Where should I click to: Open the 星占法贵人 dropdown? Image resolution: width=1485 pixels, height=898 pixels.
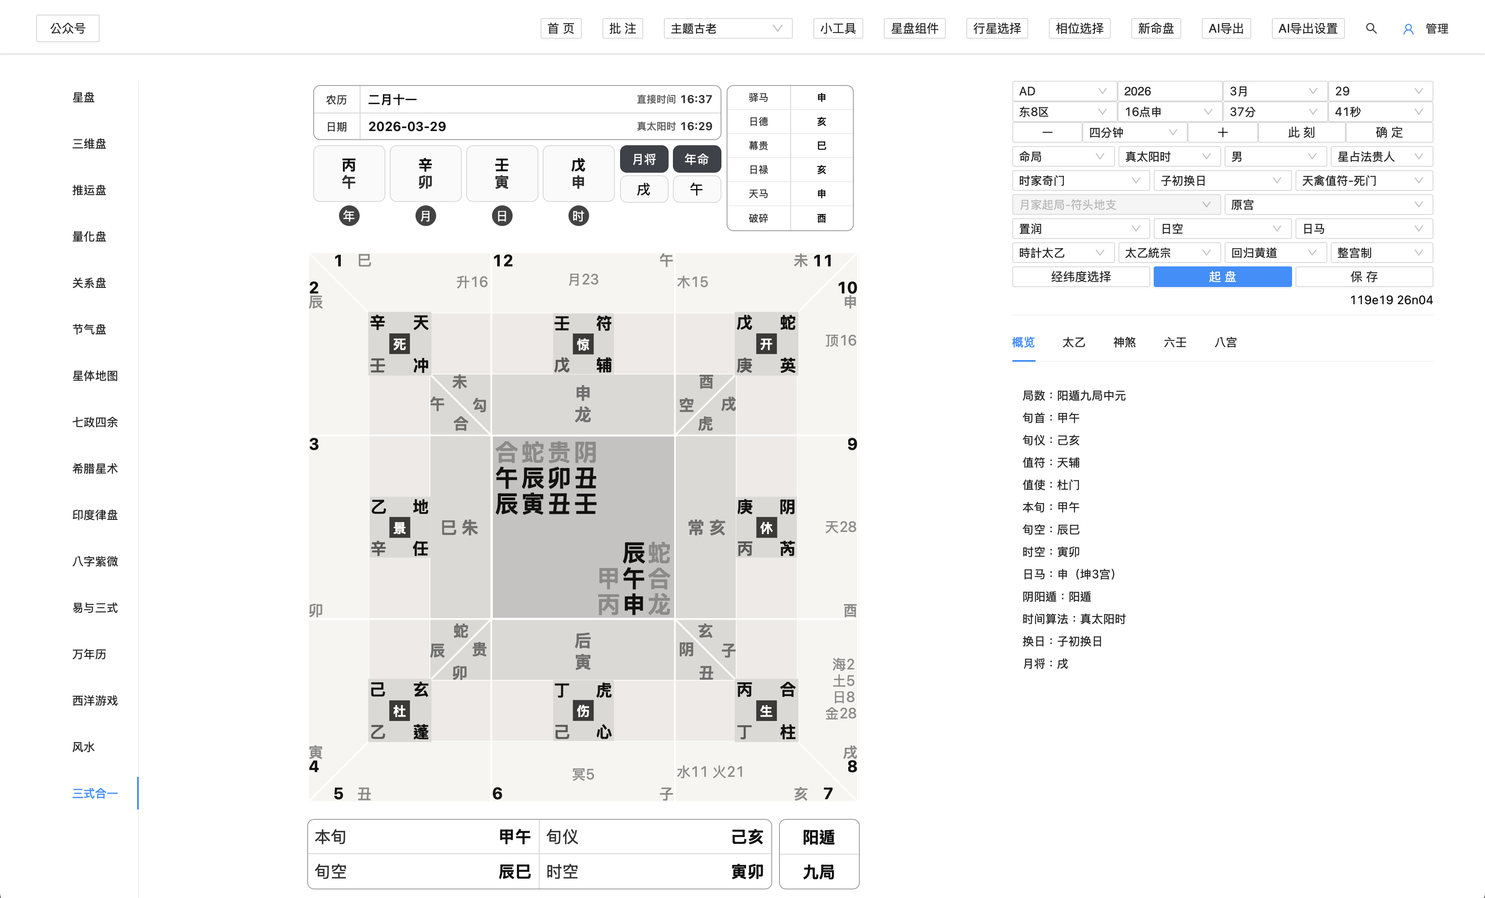(x=1381, y=157)
